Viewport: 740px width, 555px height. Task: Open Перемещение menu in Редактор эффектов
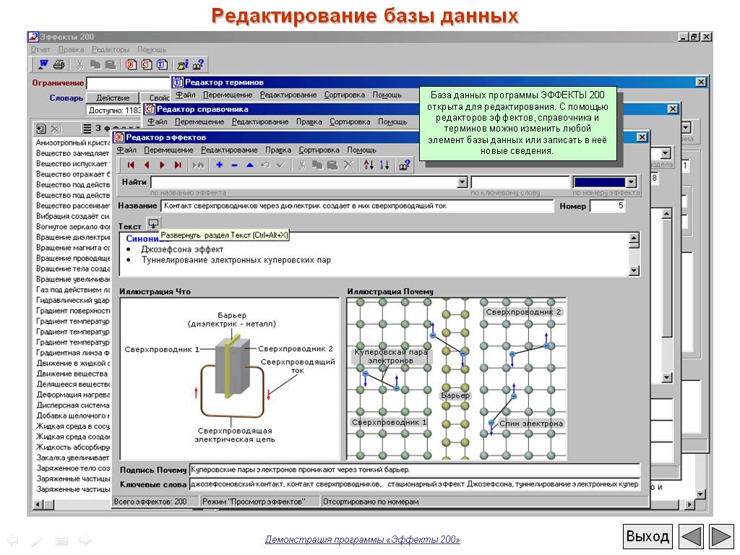(x=168, y=150)
